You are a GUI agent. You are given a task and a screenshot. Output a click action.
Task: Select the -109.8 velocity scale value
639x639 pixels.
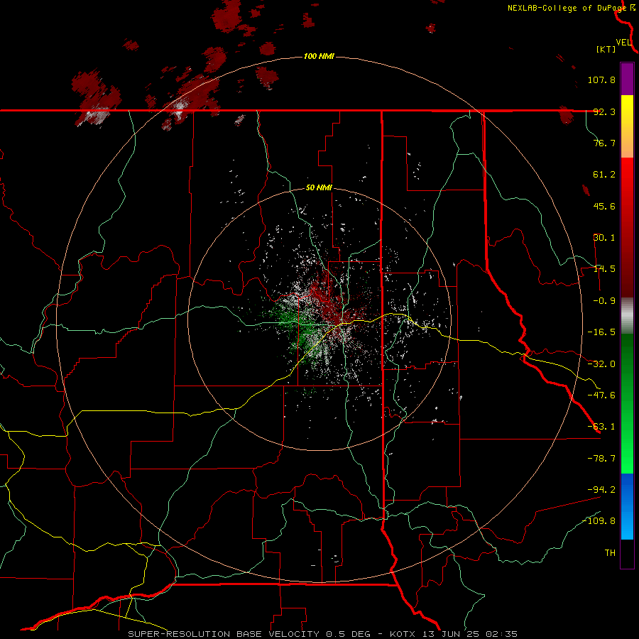pyautogui.click(x=599, y=521)
